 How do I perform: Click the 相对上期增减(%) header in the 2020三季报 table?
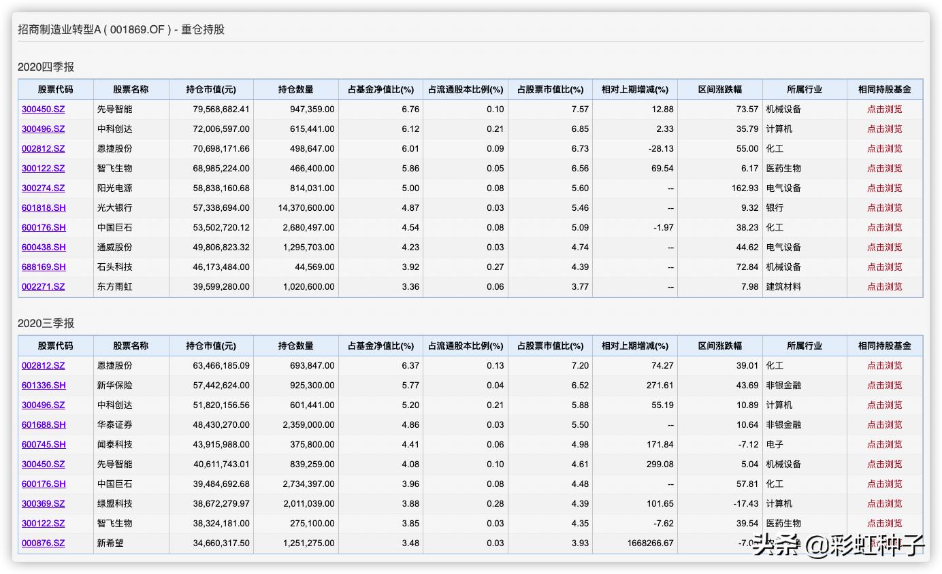[x=635, y=345]
